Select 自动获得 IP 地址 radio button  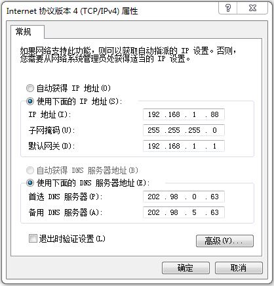click(x=30, y=88)
